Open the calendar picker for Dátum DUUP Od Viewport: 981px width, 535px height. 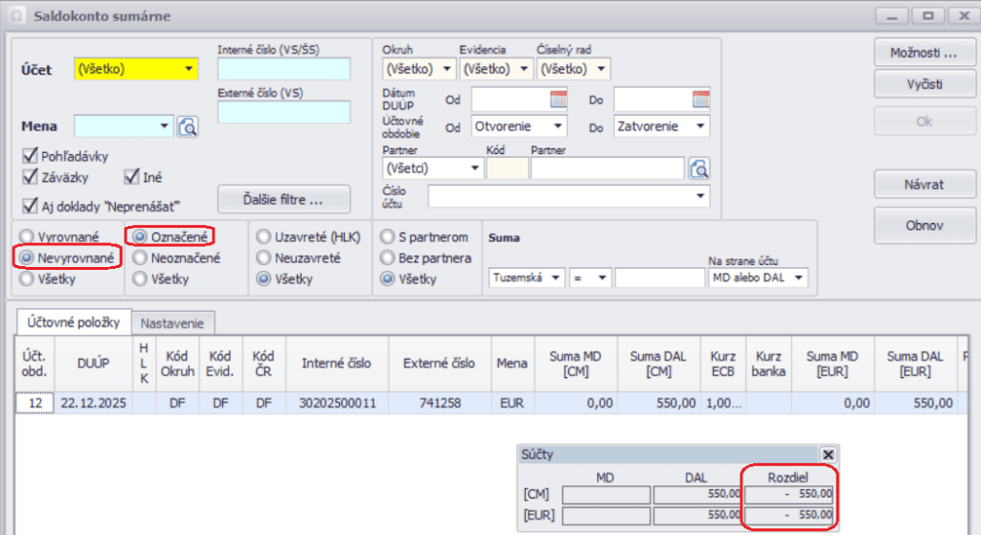tap(559, 99)
